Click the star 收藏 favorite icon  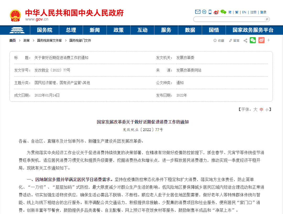pos(215,41)
